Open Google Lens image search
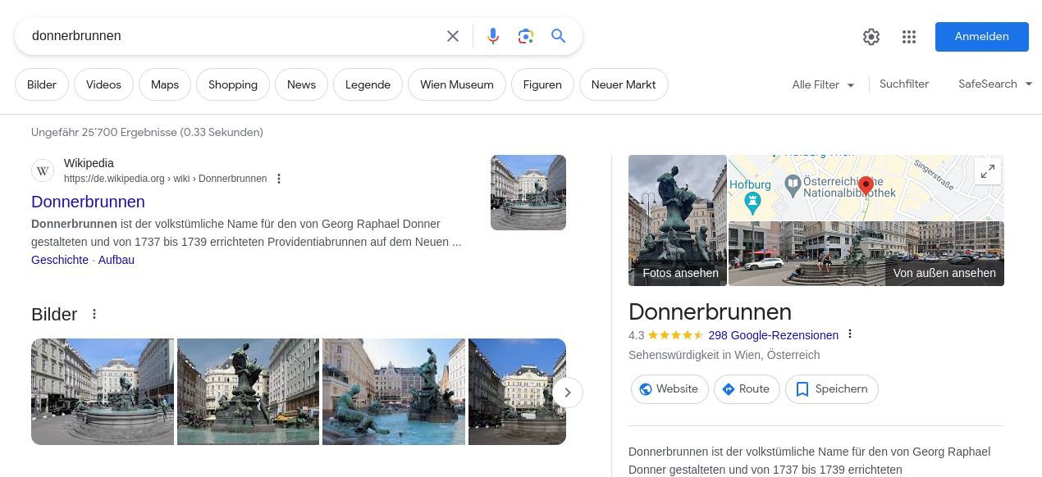1042x477 pixels. coord(526,36)
